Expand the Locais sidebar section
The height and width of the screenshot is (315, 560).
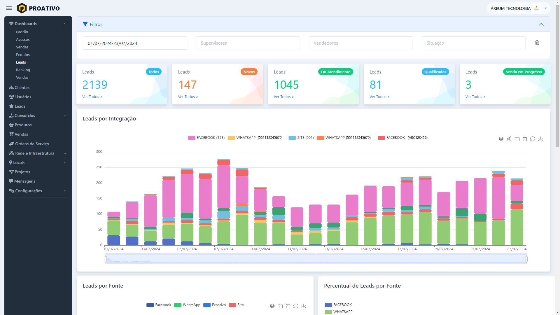[x=38, y=162]
